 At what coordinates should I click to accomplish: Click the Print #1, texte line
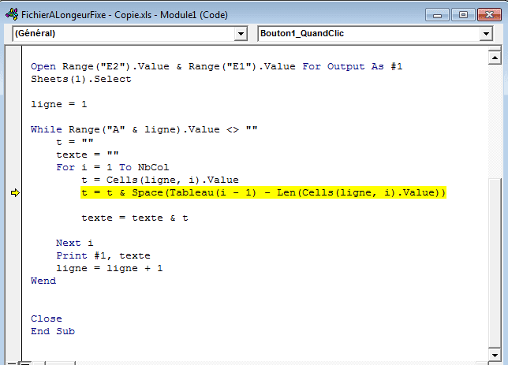[103, 256]
